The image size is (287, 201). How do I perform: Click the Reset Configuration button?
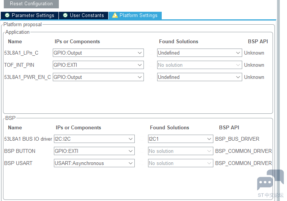[31, 4]
